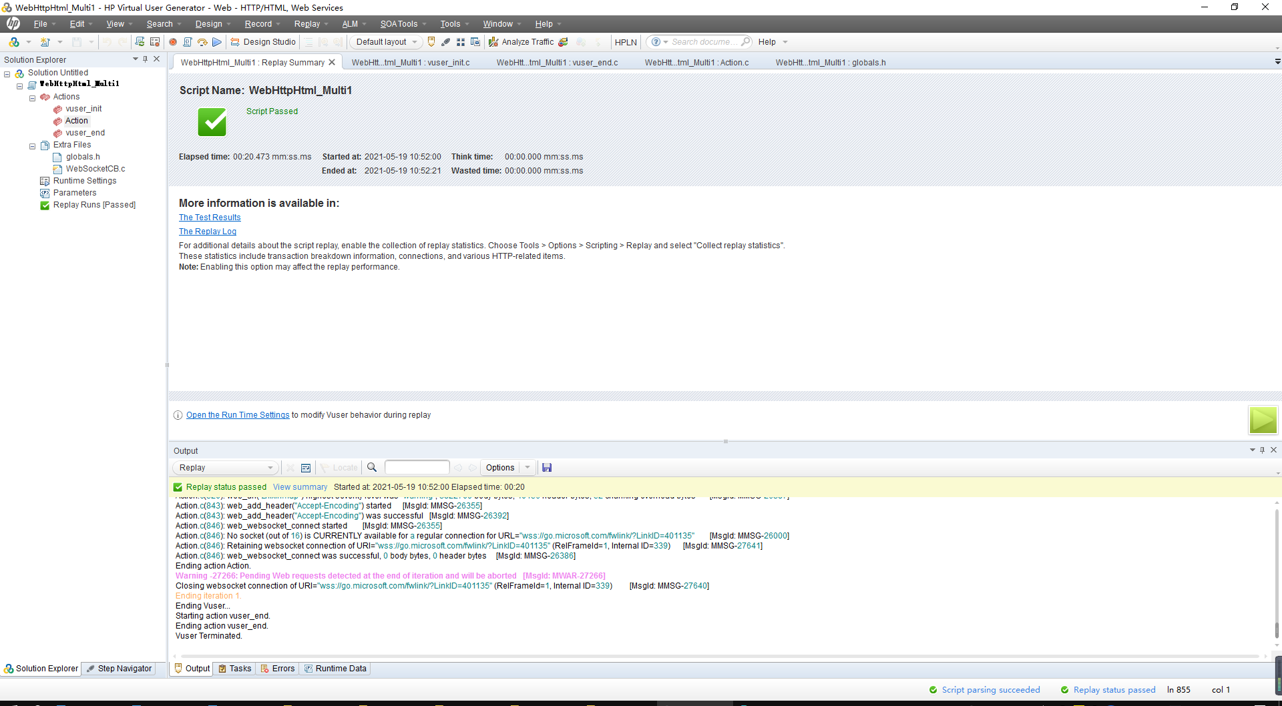
Task: Click the icon right of Analyze Traffic
Action: (x=564, y=42)
